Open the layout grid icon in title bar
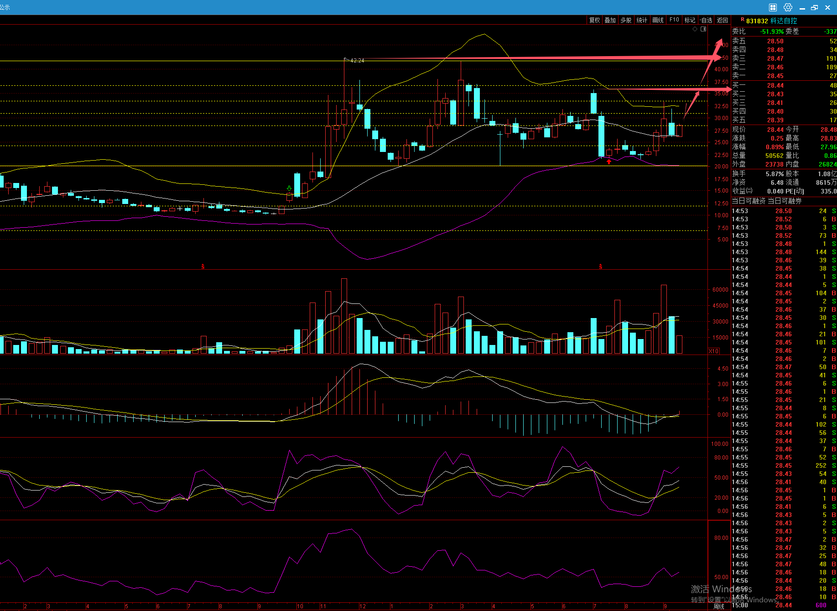 (x=773, y=7)
